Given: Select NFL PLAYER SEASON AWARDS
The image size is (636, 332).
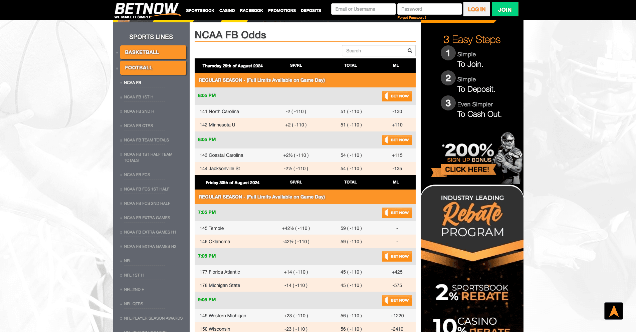Looking at the screenshot, I should coord(153,318).
